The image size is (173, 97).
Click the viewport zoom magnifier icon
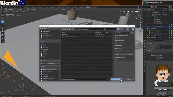(x=141, y=22)
